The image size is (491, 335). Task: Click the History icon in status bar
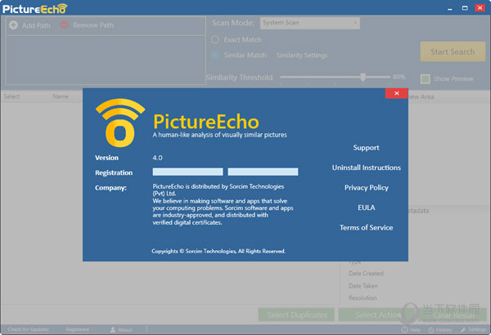click(431, 329)
